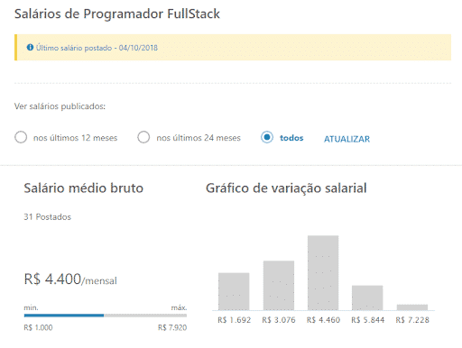Click the 'Gráfico de variação salarial' heading
The width and height of the screenshot is (462, 348).
click(x=286, y=188)
